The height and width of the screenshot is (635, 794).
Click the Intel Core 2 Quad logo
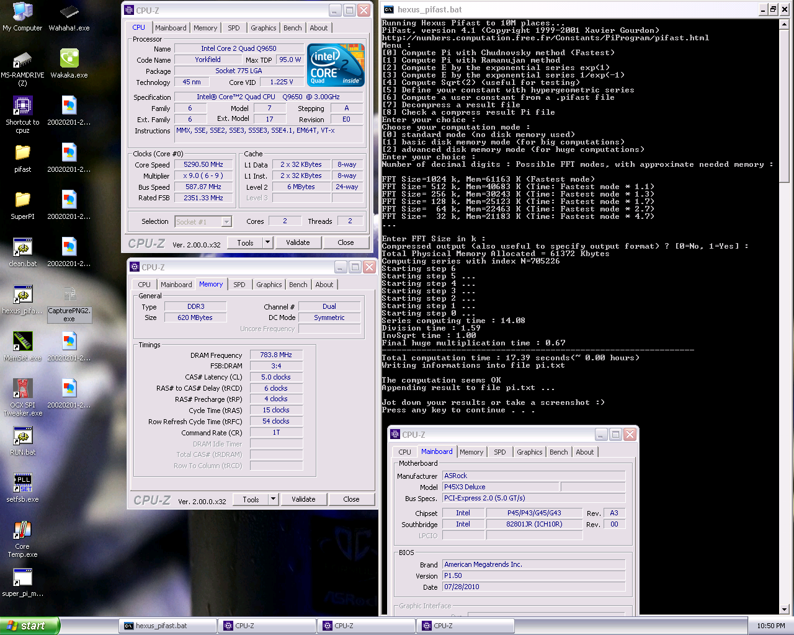click(336, 65)
